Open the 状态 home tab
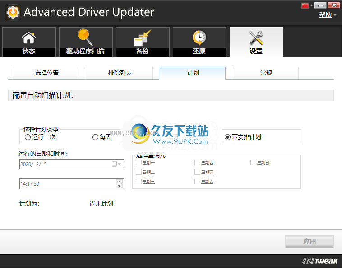 (29, 42)
